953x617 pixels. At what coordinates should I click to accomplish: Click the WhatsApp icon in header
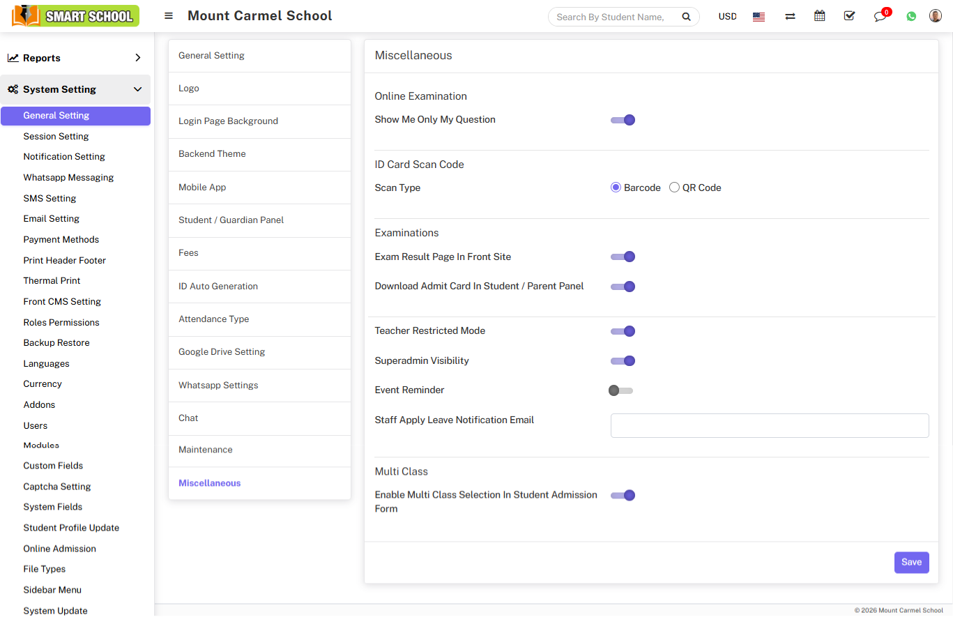(x=911, y=17)
